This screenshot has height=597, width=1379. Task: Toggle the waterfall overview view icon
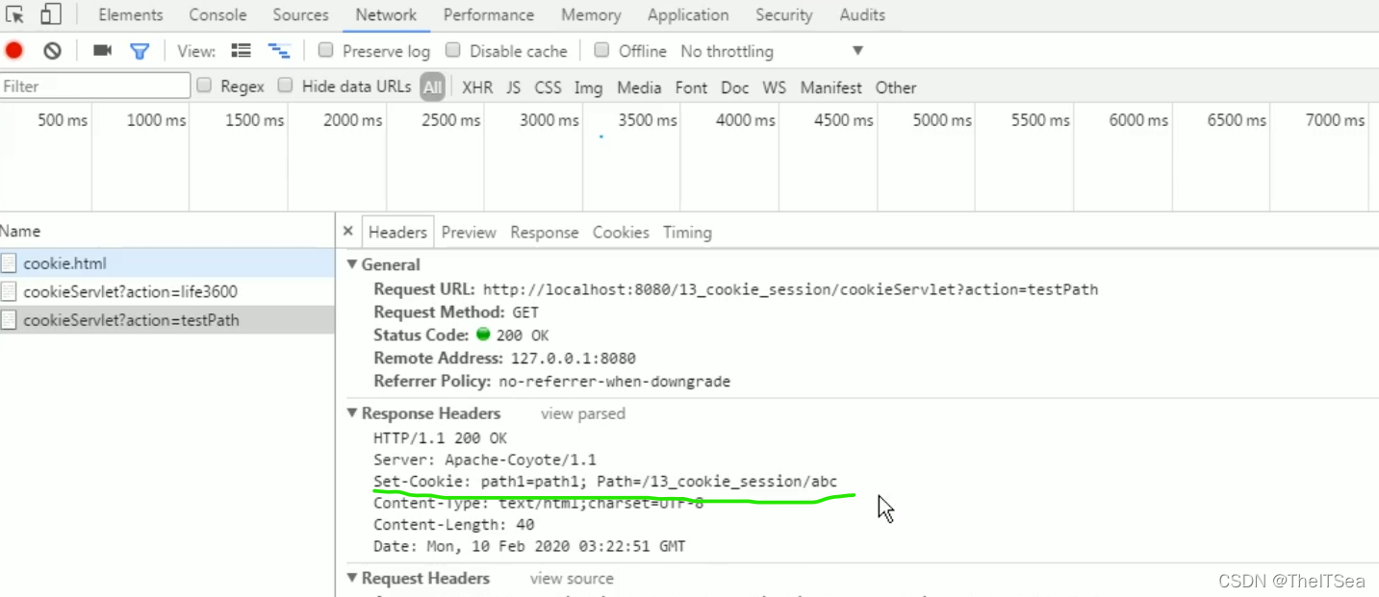pyautogui.click(x=279, y=51)
